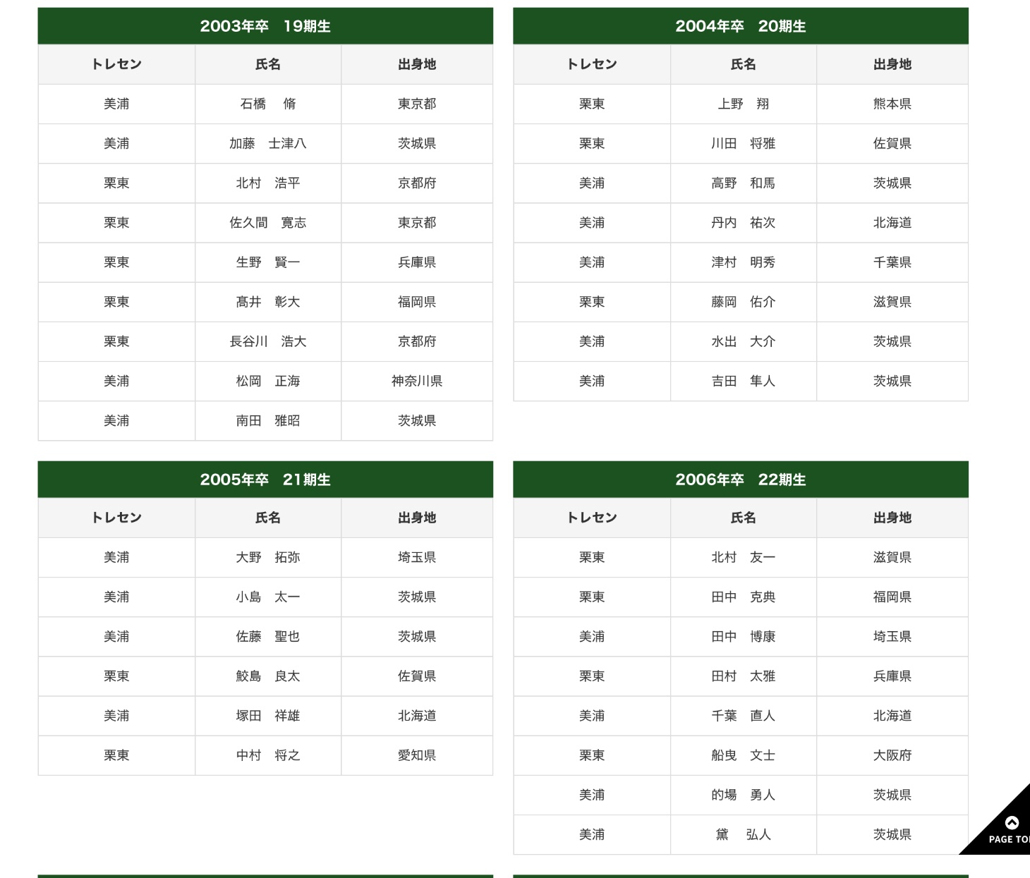Click the 神奈川県 cell
Screen dimensions: 1030x878
coord(417,382)
